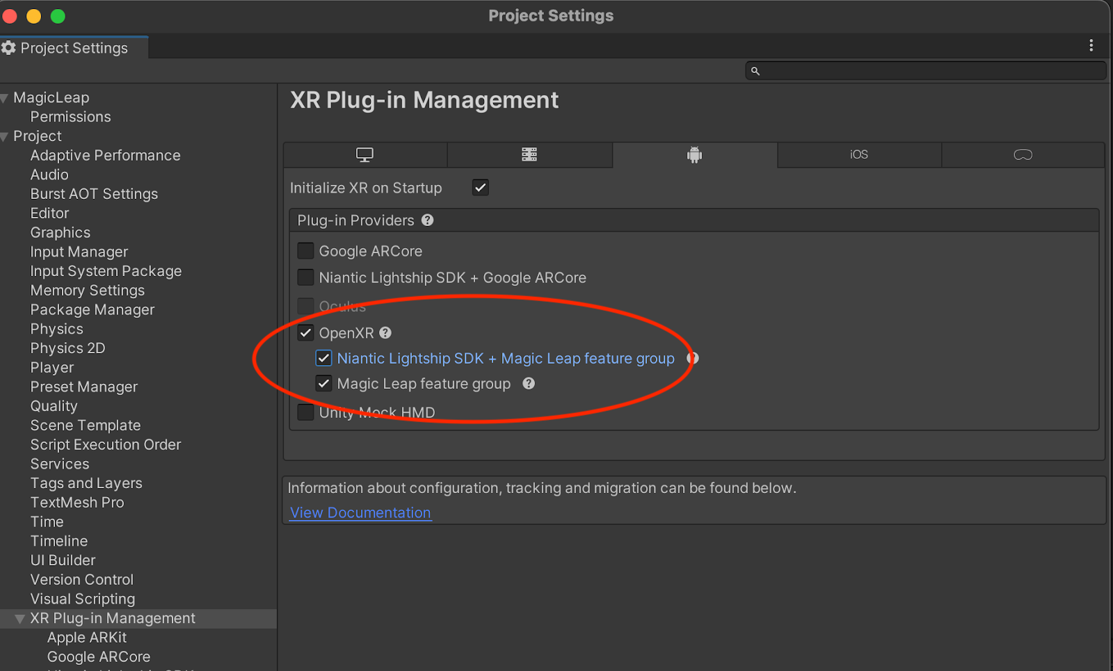This screenshot has height=671, width=1113.
Task: Open Version Control settings
Action: click(81, 580)
